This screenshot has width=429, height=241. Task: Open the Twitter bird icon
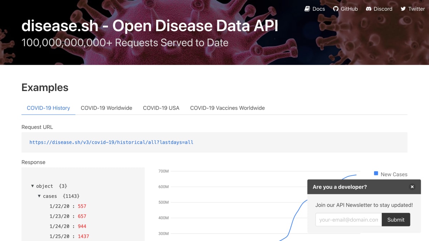click(403, 9)
